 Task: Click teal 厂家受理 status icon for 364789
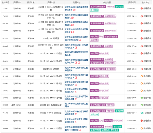click(142, 113)
